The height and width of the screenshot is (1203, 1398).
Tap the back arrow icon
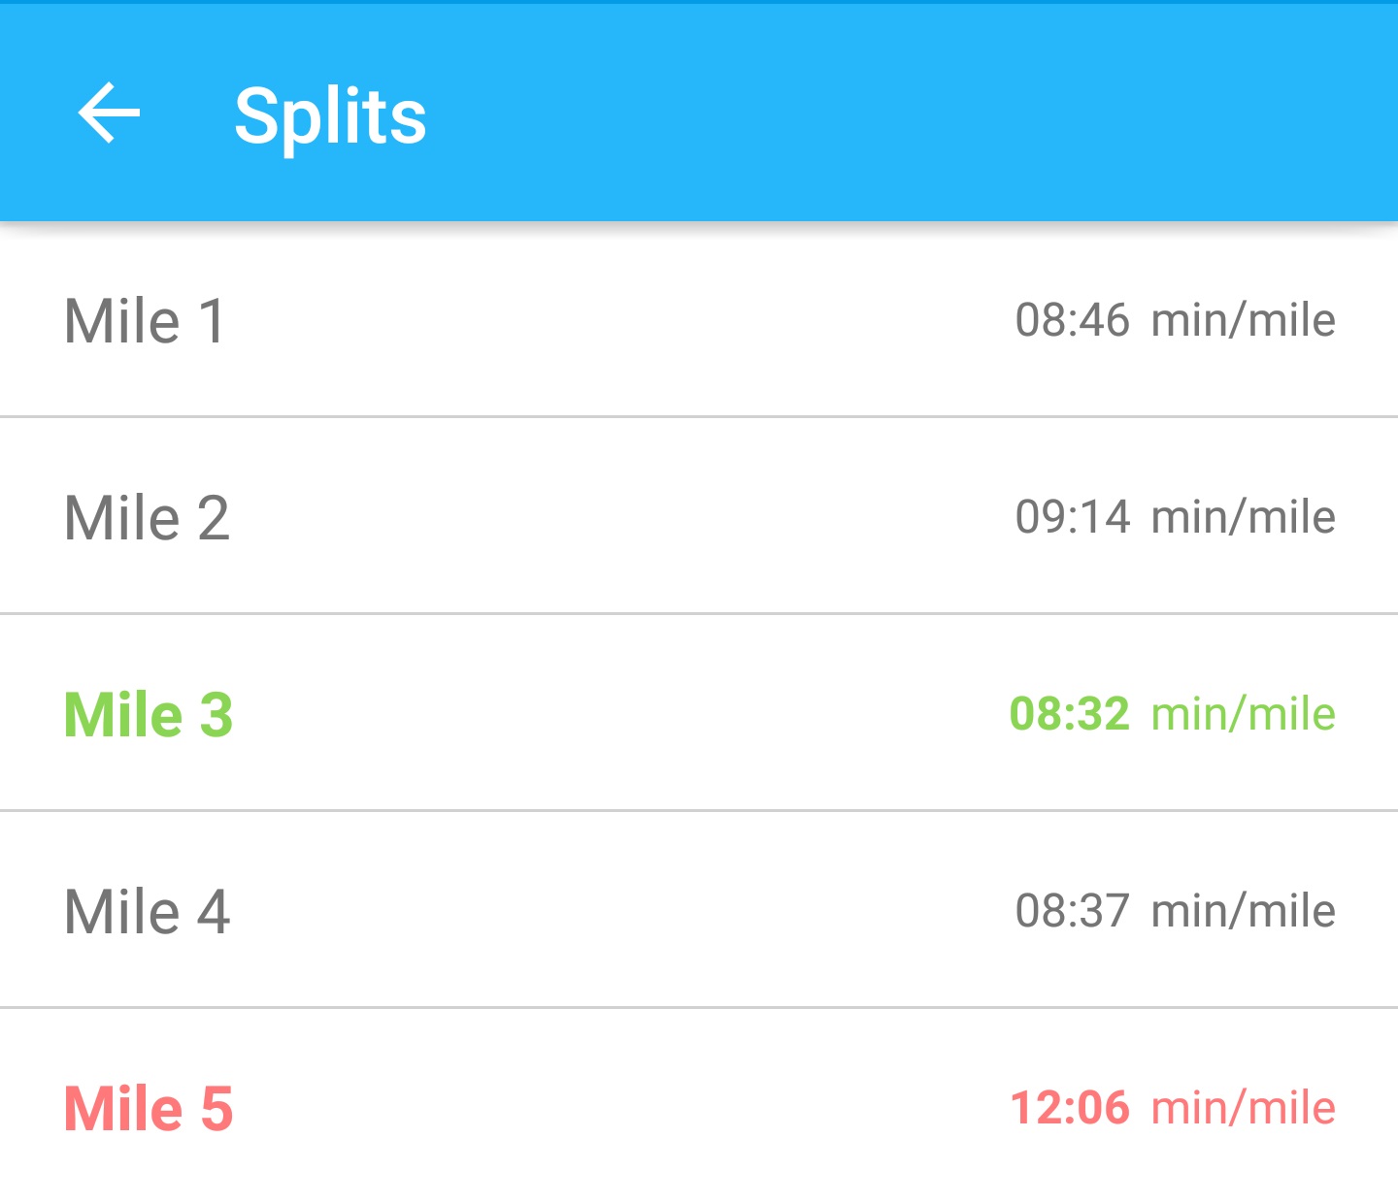coord(109,114)
